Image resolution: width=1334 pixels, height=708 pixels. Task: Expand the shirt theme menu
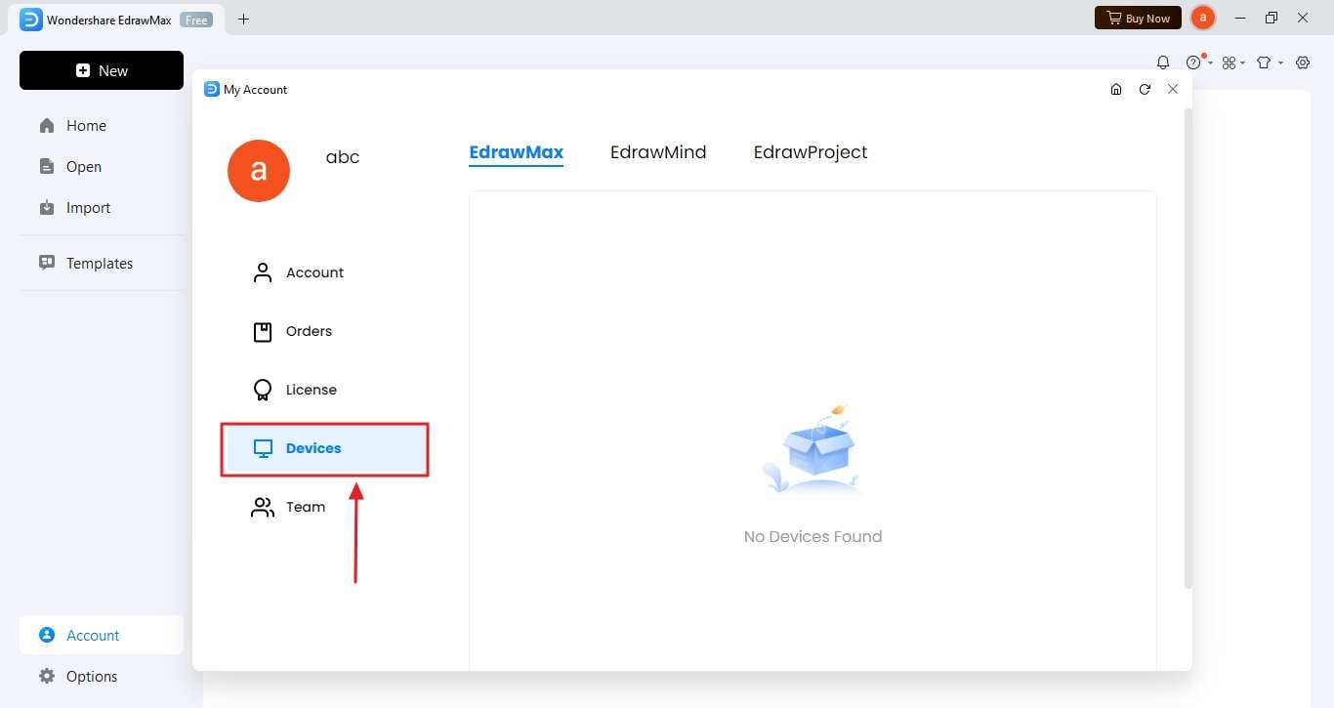coord(1269,62)
